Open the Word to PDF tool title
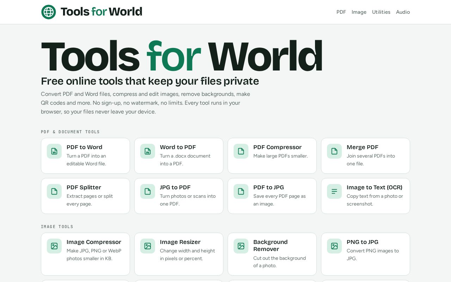451x282 pixels. 178,147
